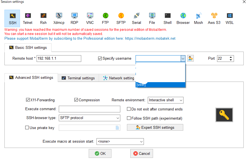The width and height of the screenshot is (247, 164).
Task: Select the WSL session icon
Action: (230, 18)
